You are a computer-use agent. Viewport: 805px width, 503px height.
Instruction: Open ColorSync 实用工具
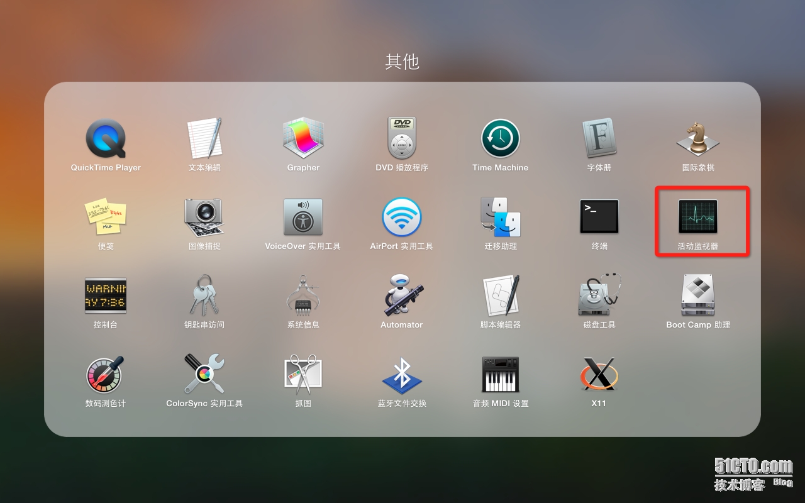click(x=204, y=374)
